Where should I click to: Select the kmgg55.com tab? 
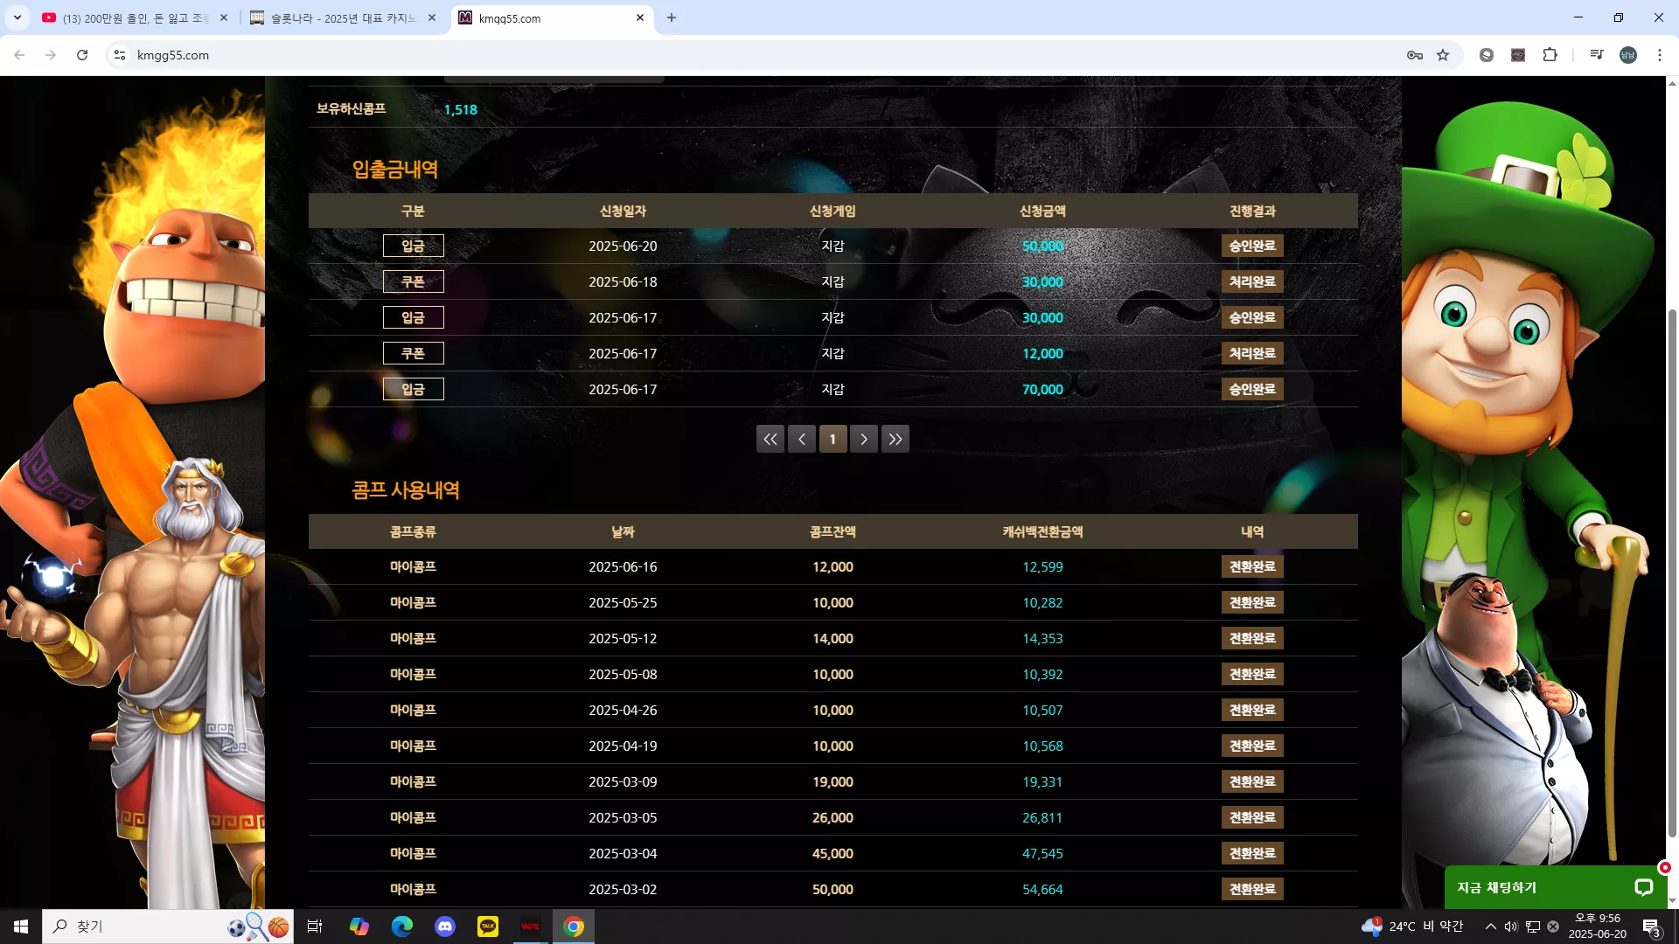tap(551, 18)
